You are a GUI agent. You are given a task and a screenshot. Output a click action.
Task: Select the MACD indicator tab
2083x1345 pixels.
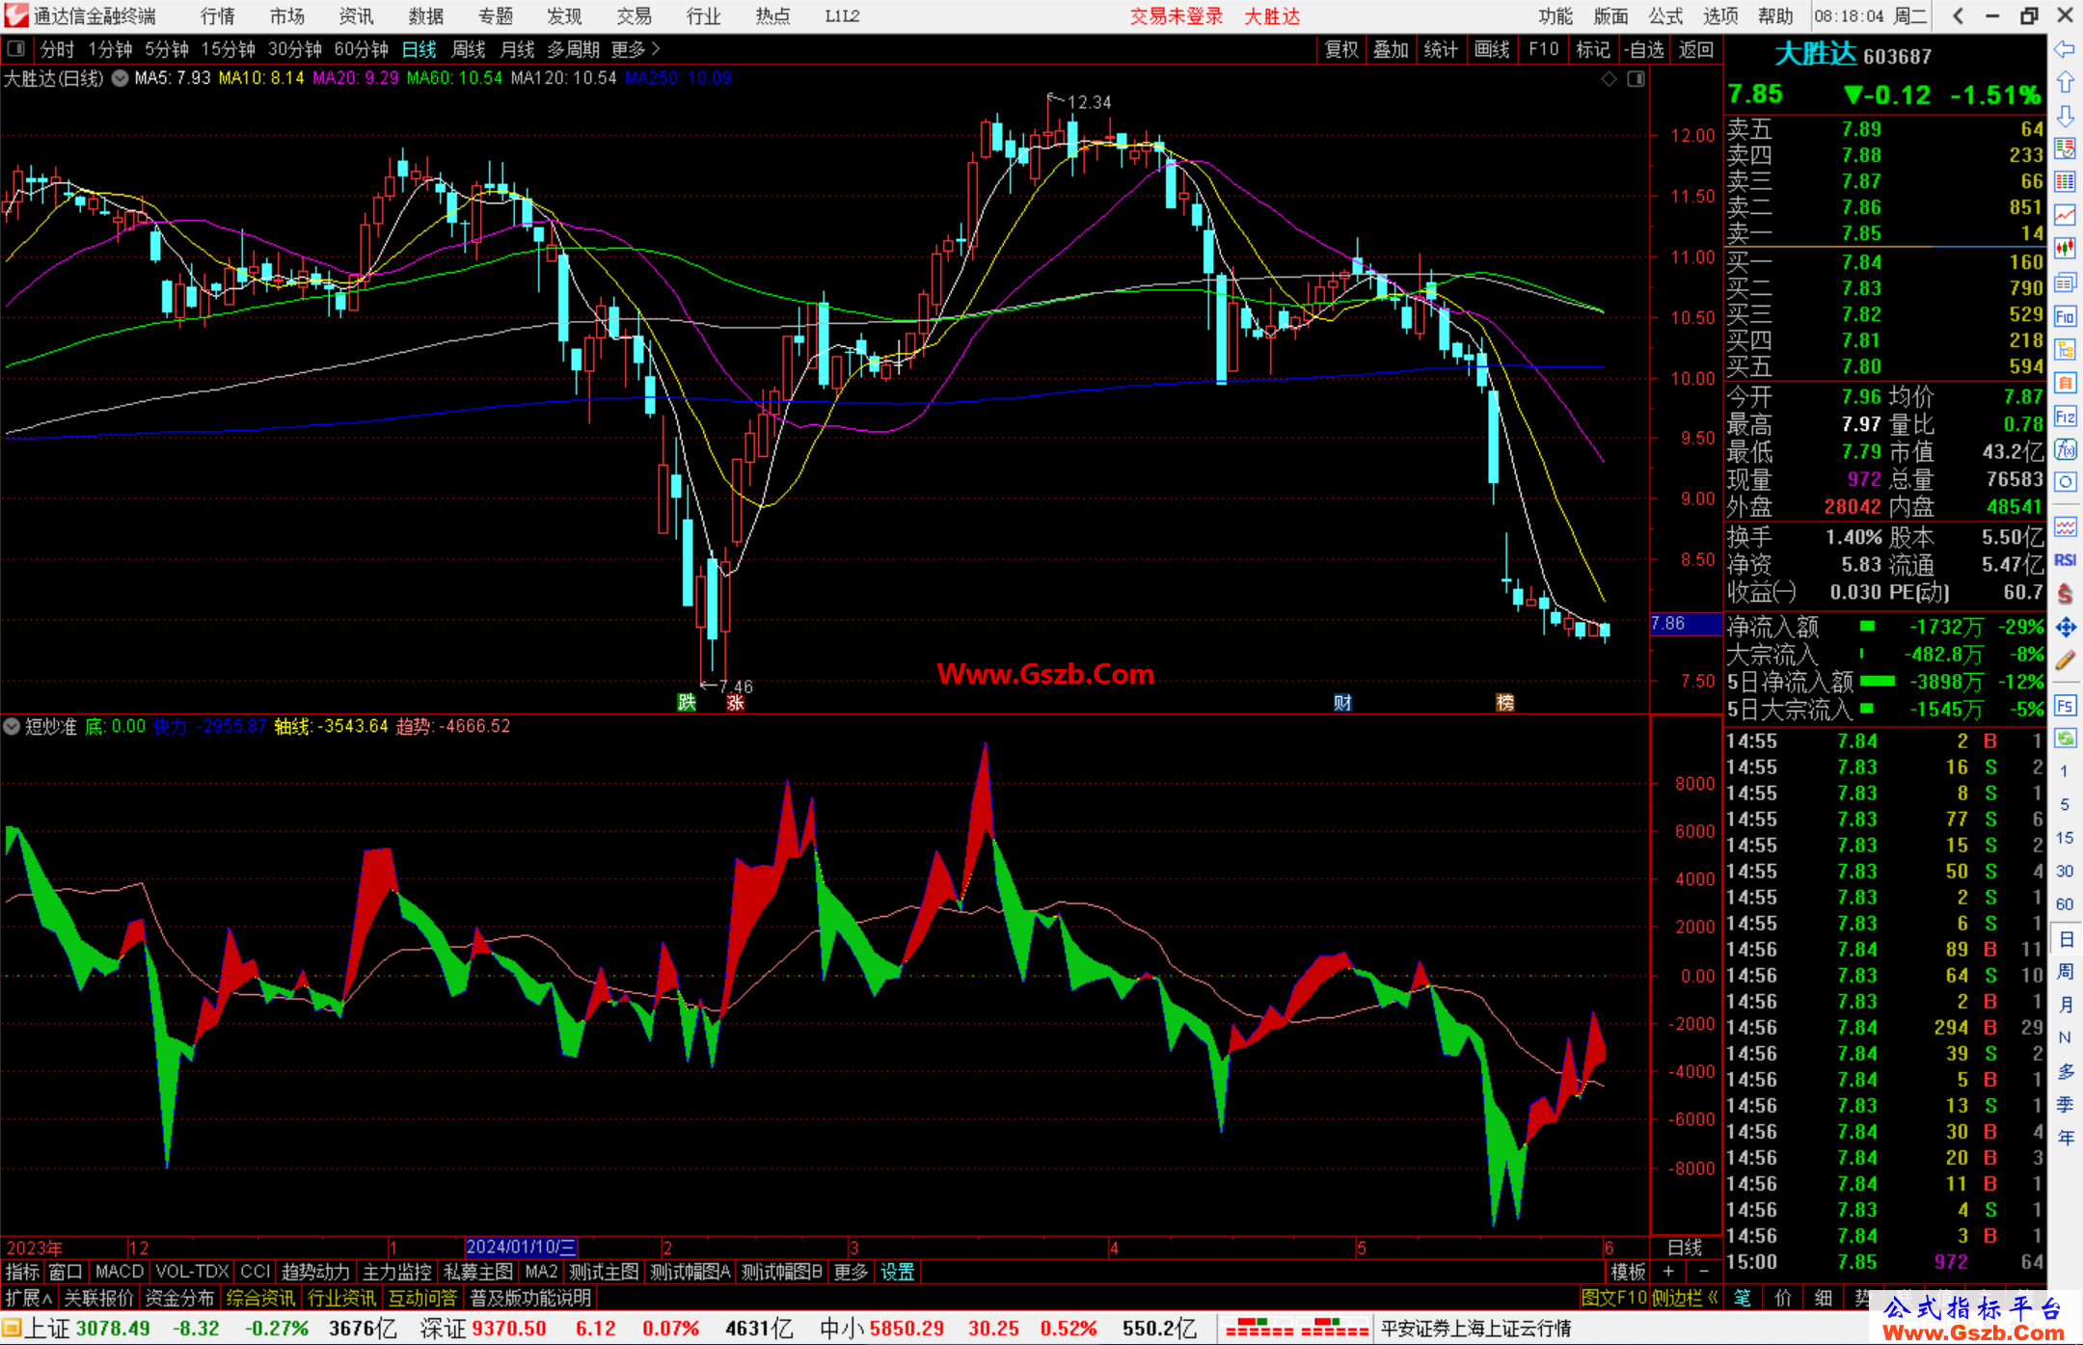tap(120, 1272)
